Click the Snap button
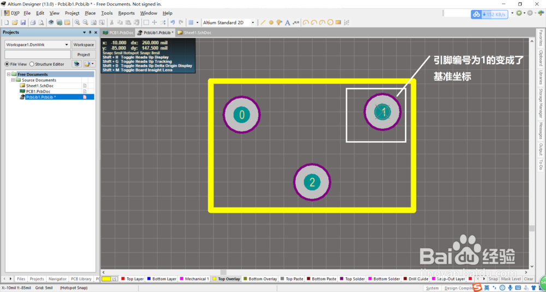546x292 pixels. pos(493,279)
